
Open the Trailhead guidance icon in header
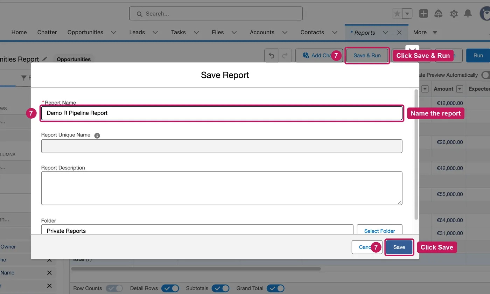439,14
